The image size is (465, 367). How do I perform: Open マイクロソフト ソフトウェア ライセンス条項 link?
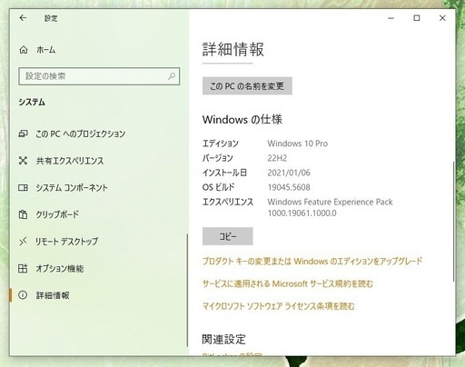tap(278, 306)
